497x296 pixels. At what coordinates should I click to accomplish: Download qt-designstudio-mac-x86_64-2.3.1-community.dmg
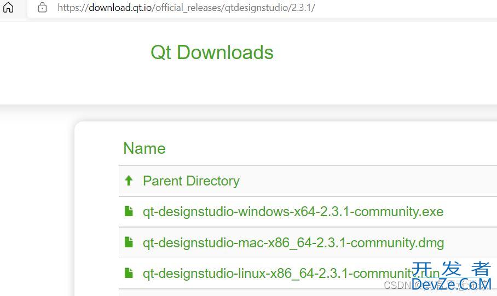[293, 243]
